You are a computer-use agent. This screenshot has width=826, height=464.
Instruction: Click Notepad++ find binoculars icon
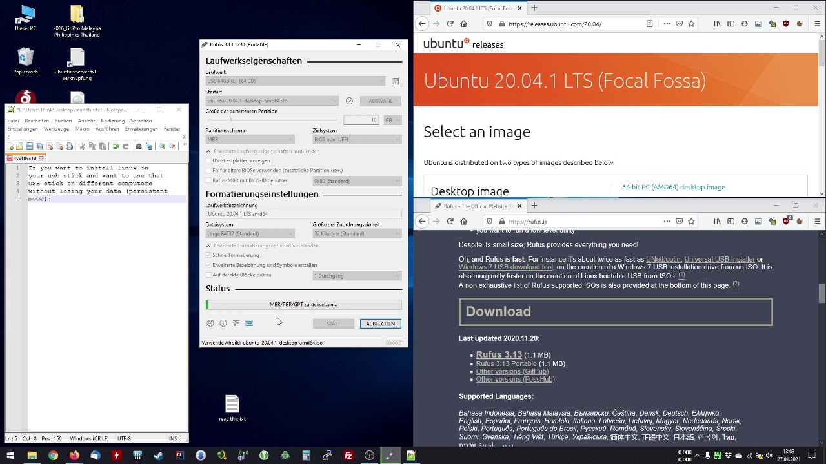coord(139,146)
